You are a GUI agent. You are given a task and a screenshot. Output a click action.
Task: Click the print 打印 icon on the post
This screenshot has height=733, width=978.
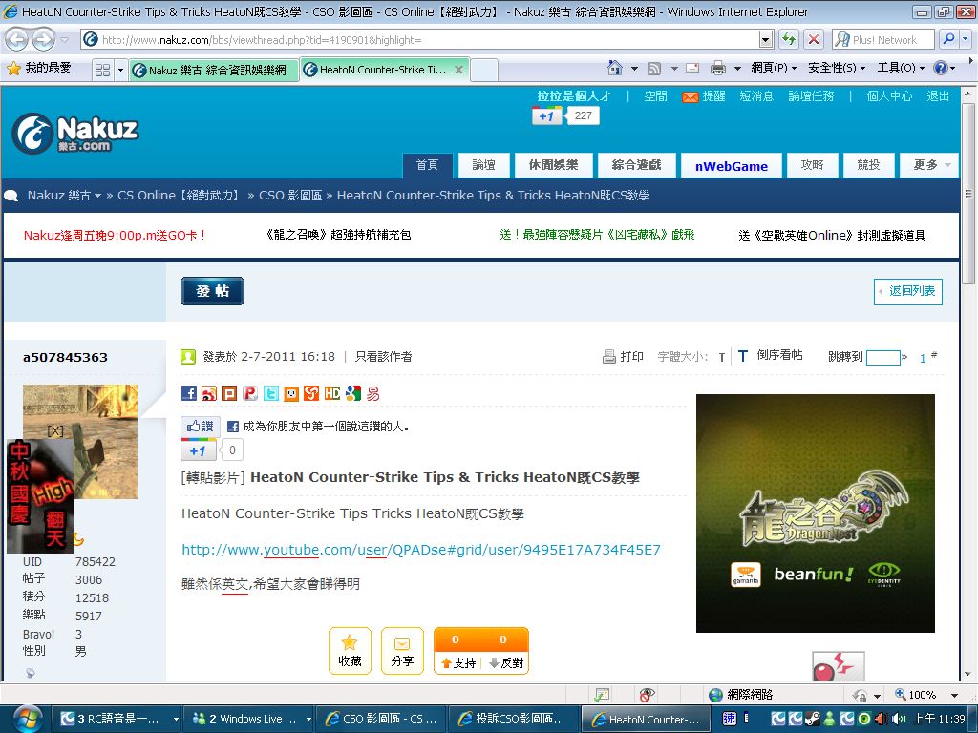608,357
